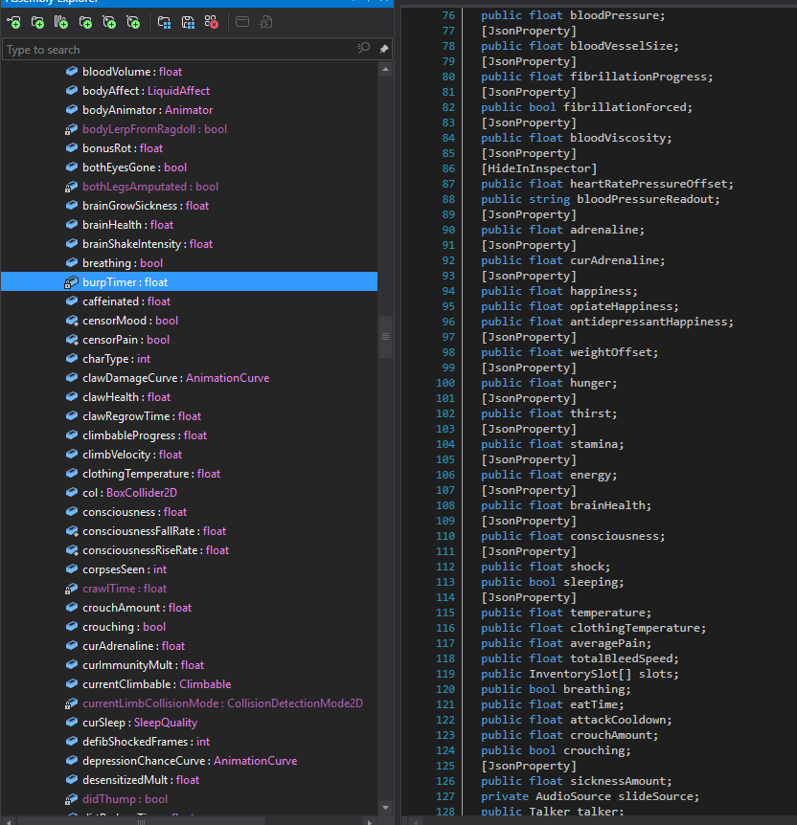
Task: Click the field icon beside bloodVolume
Action: 72,71
